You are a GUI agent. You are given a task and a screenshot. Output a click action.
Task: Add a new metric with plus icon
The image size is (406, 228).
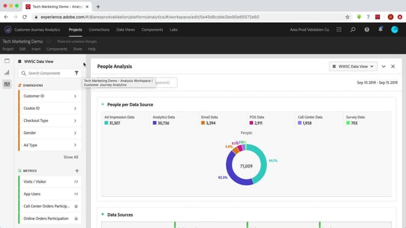[x=77, y=171]
